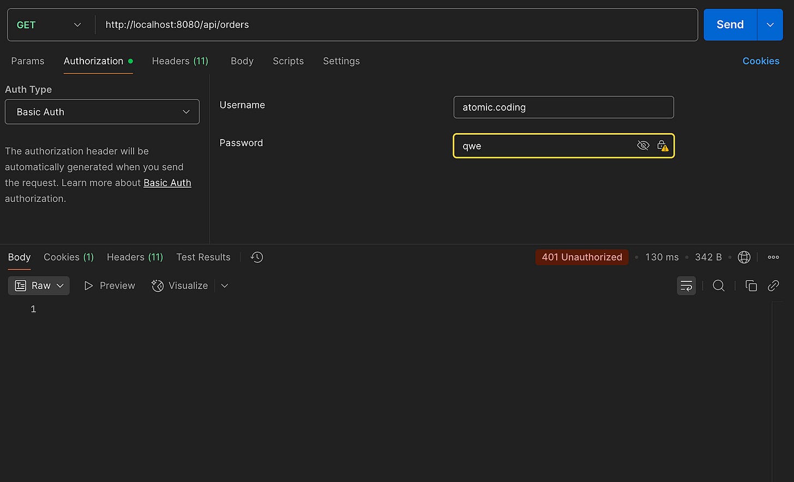This screenshot has width=794, height=482.
Task: Open the response Cookies (1) tab
Action: [69, 257]
